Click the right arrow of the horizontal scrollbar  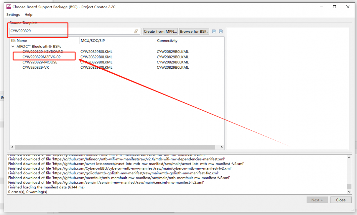[222, 147]
